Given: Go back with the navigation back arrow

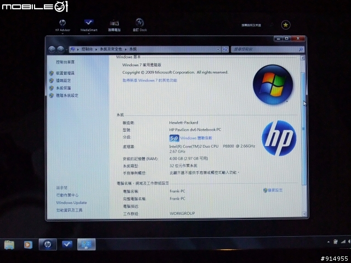Looking at the screenshot, I should point(52,49).
